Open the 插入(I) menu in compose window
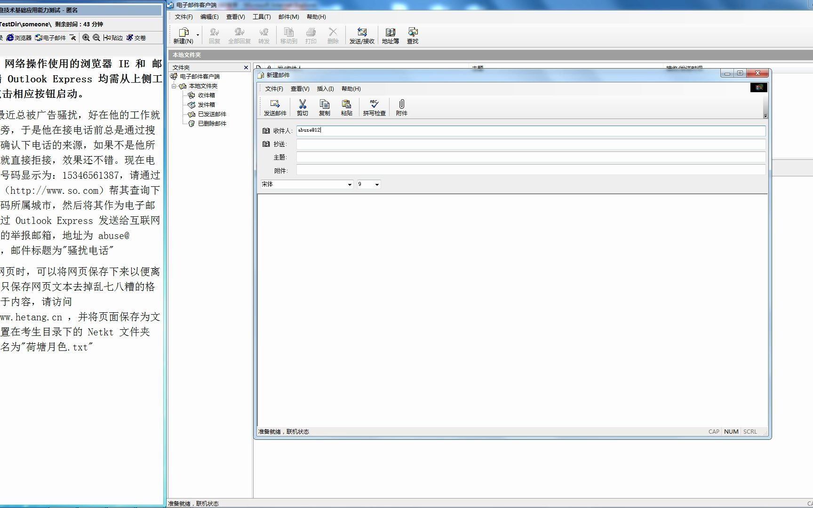 325,88
